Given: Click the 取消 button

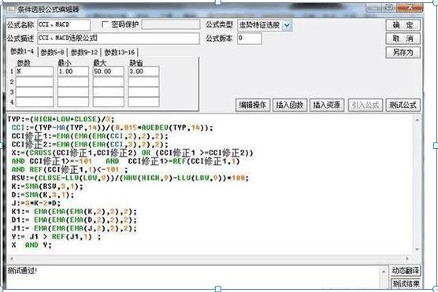Looking at the screenshot, I should click(x=403, y=39).
